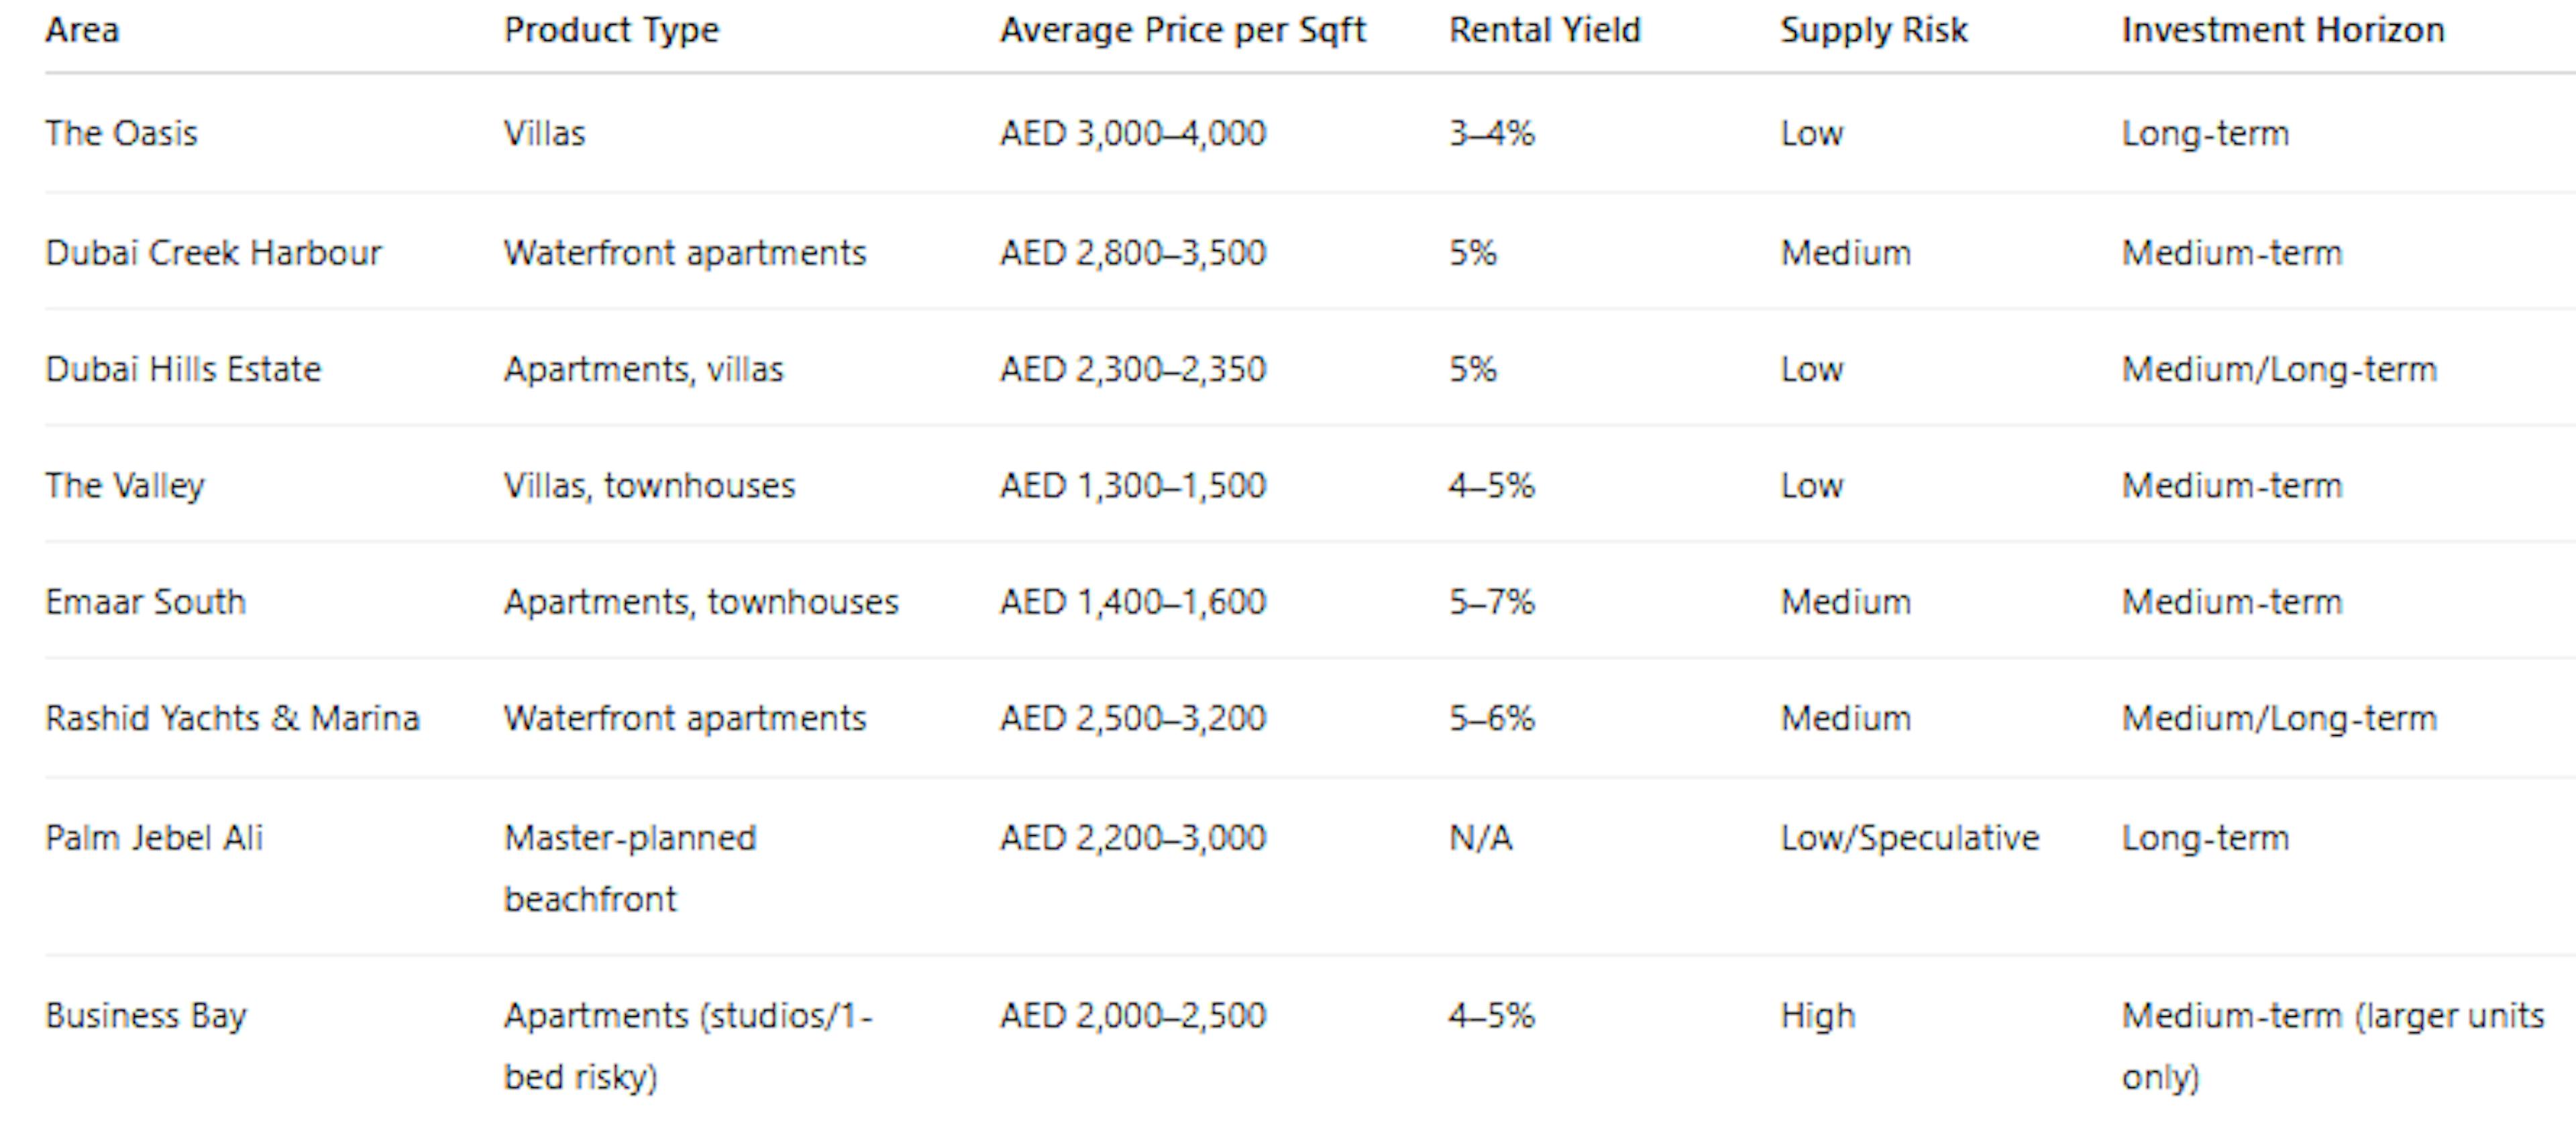Viewport: 2576px width, 1141px height.
Task: Click the Investment Horizon column header
Action: point(2282,30)
